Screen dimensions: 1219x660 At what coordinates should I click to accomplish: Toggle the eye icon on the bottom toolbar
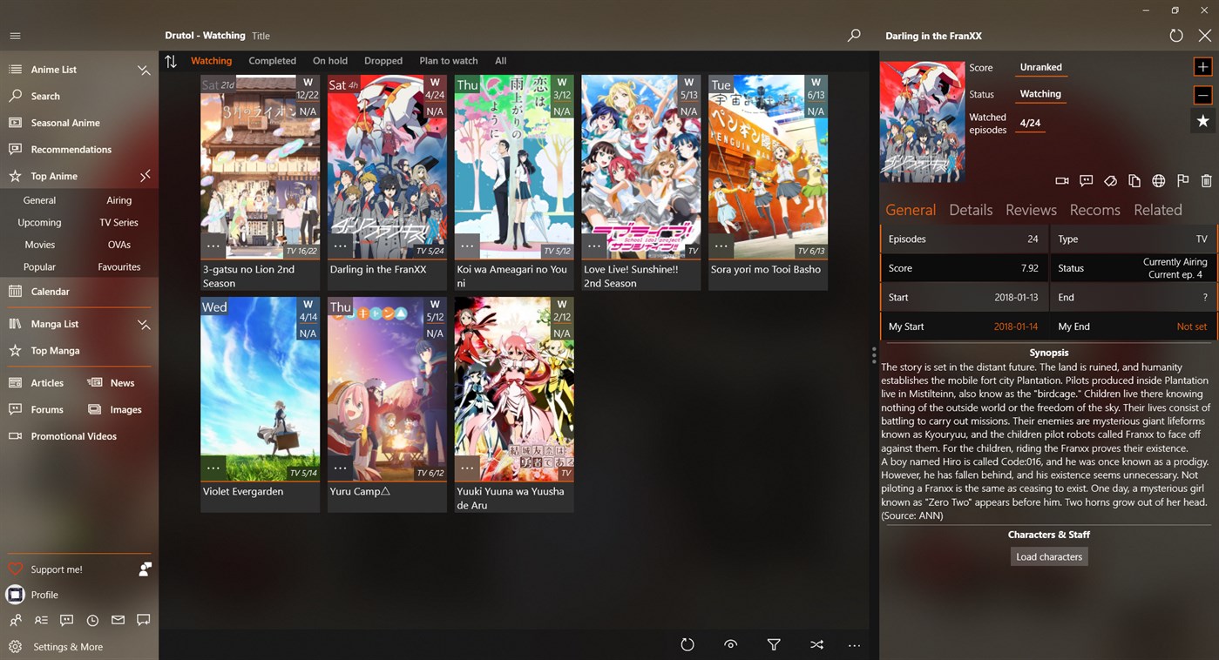pos(730,644)
